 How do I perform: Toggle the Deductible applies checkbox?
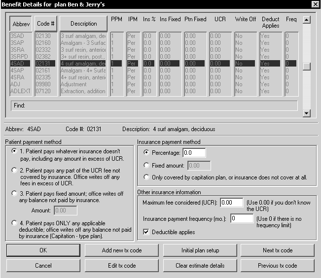click(146, 232)
